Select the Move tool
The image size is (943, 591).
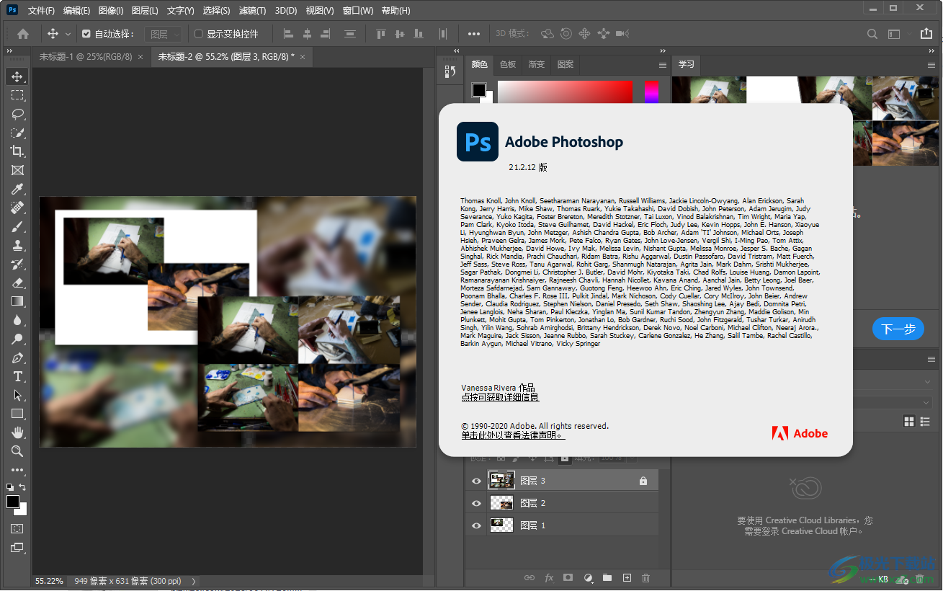(17, 75)
